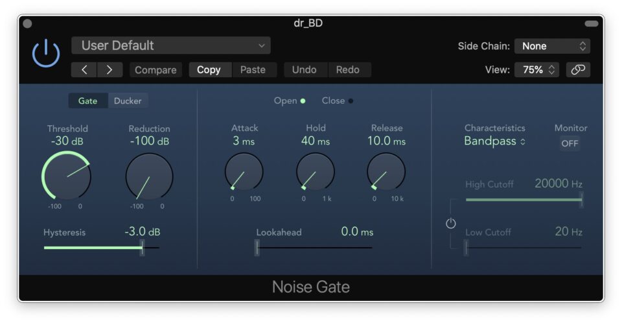Click the Attack knob
The width and height of the screenshot is (622, 323).
[244, 172]
